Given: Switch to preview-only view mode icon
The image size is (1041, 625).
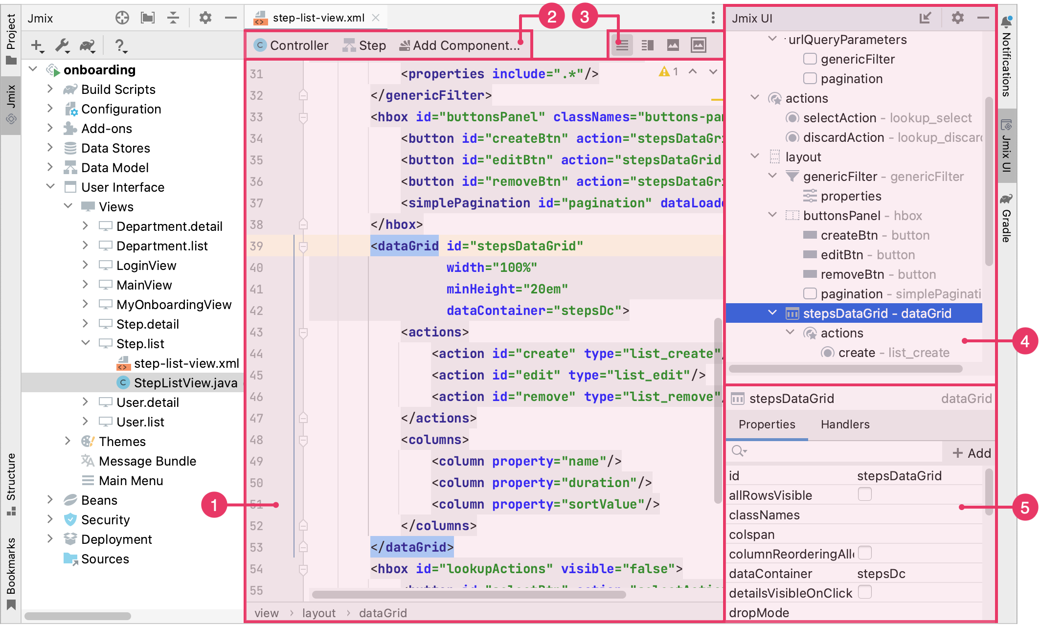Looking at the screenshot, I should click(673, 45).
